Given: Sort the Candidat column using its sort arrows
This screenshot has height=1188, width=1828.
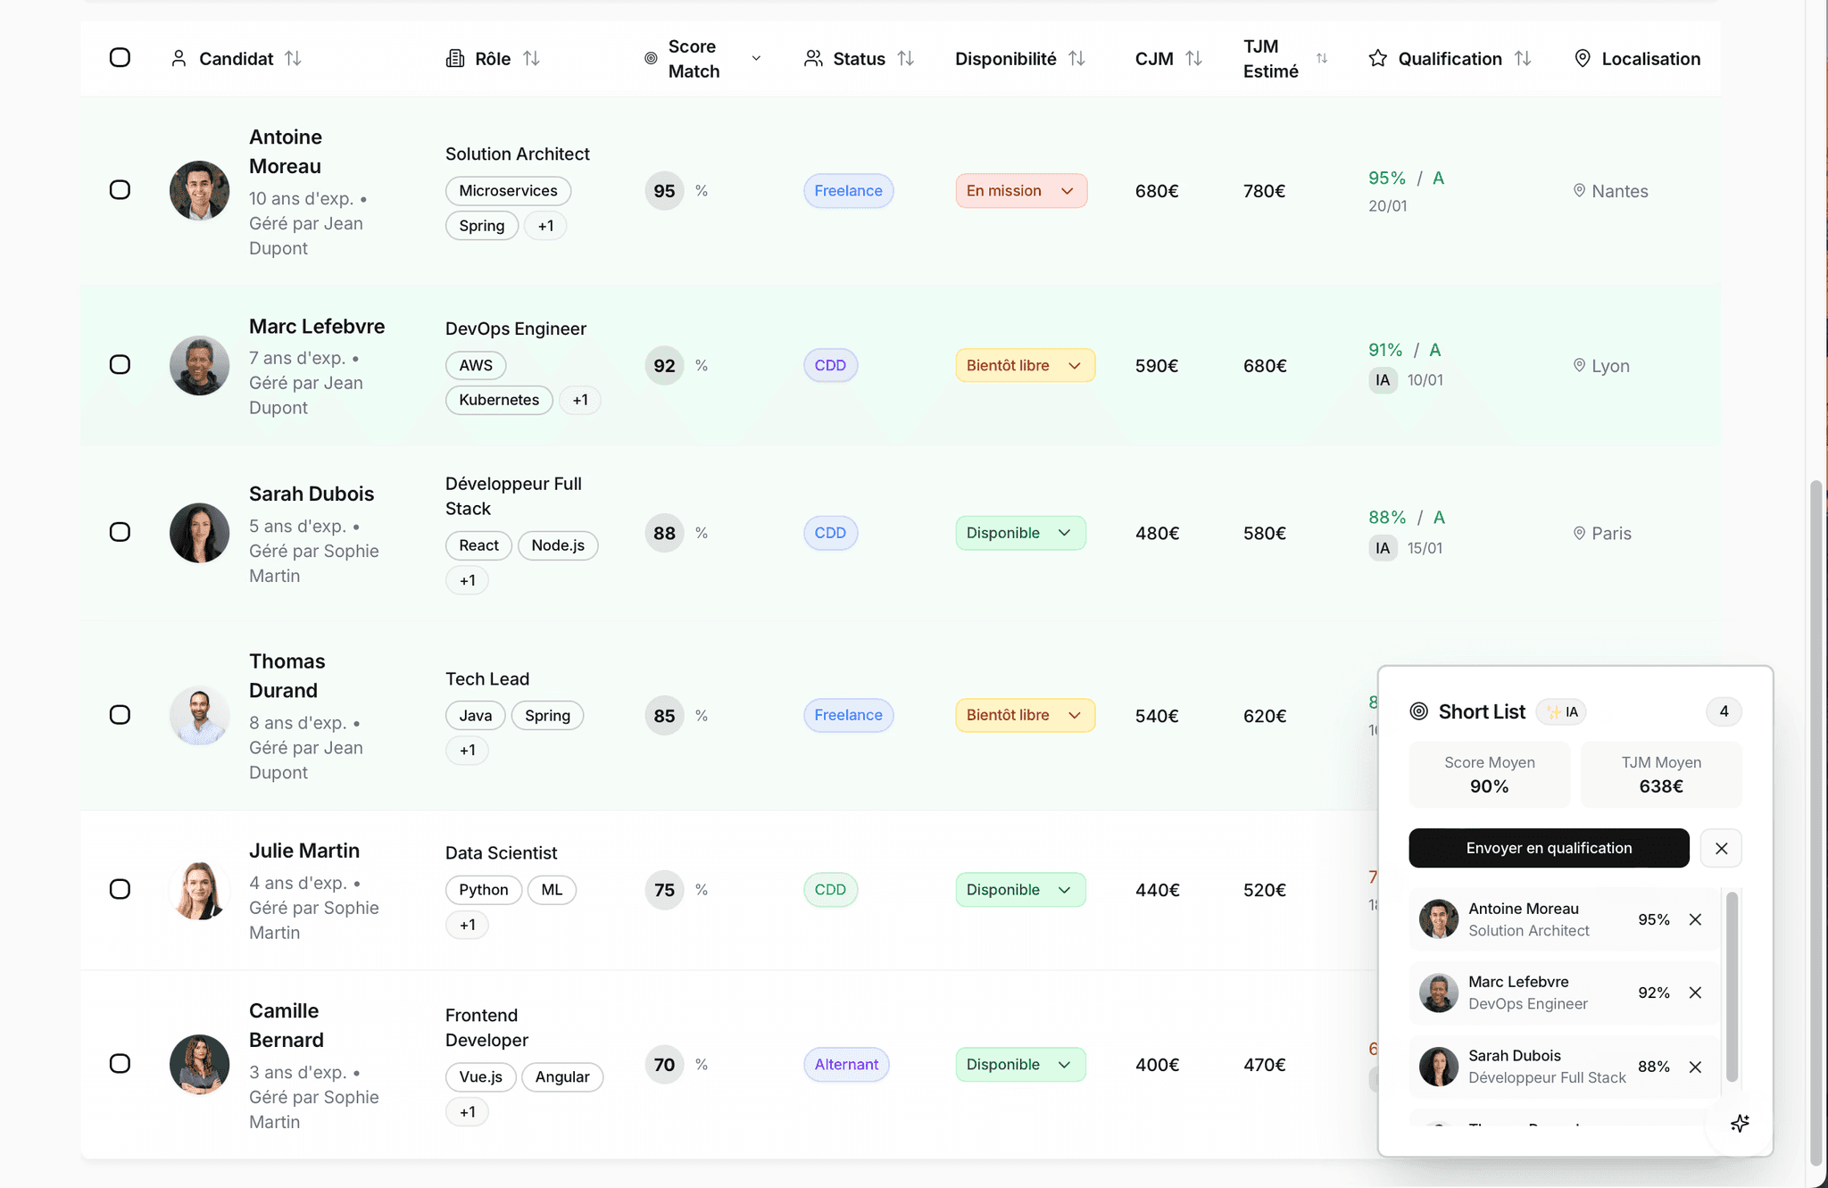Looking at the screenshot, I should coord(295,58).
